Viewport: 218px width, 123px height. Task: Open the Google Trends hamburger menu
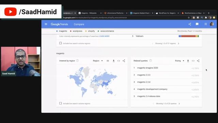coord(46,24)
